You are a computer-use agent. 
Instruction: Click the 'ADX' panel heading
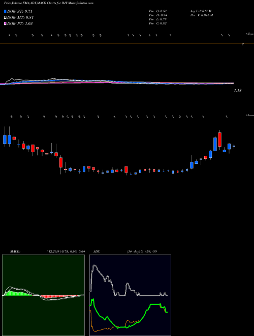[97, 251]
